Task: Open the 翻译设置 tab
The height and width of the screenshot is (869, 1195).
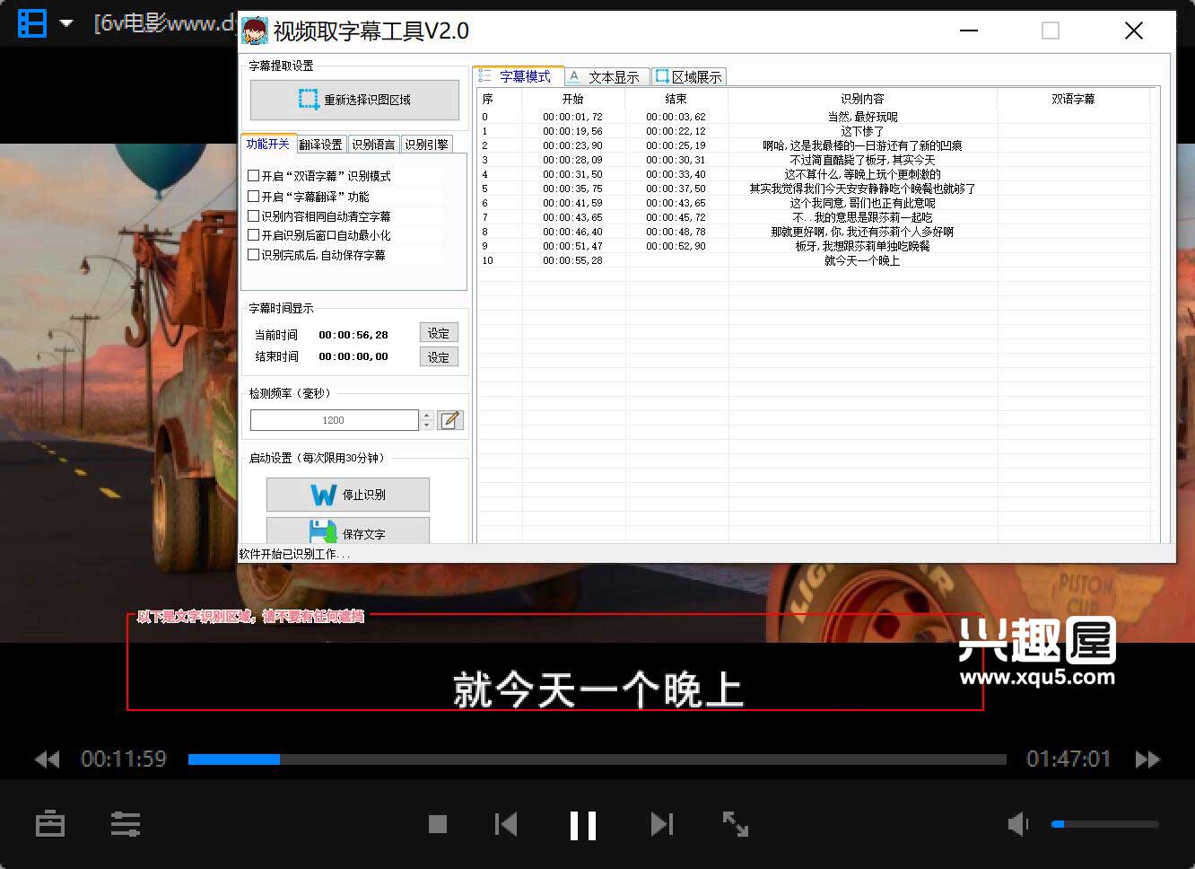Action: point(320,145)
